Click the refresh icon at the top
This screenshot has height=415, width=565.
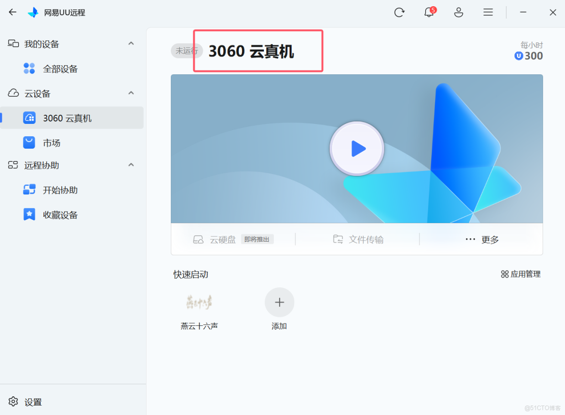tap(399, 12)
